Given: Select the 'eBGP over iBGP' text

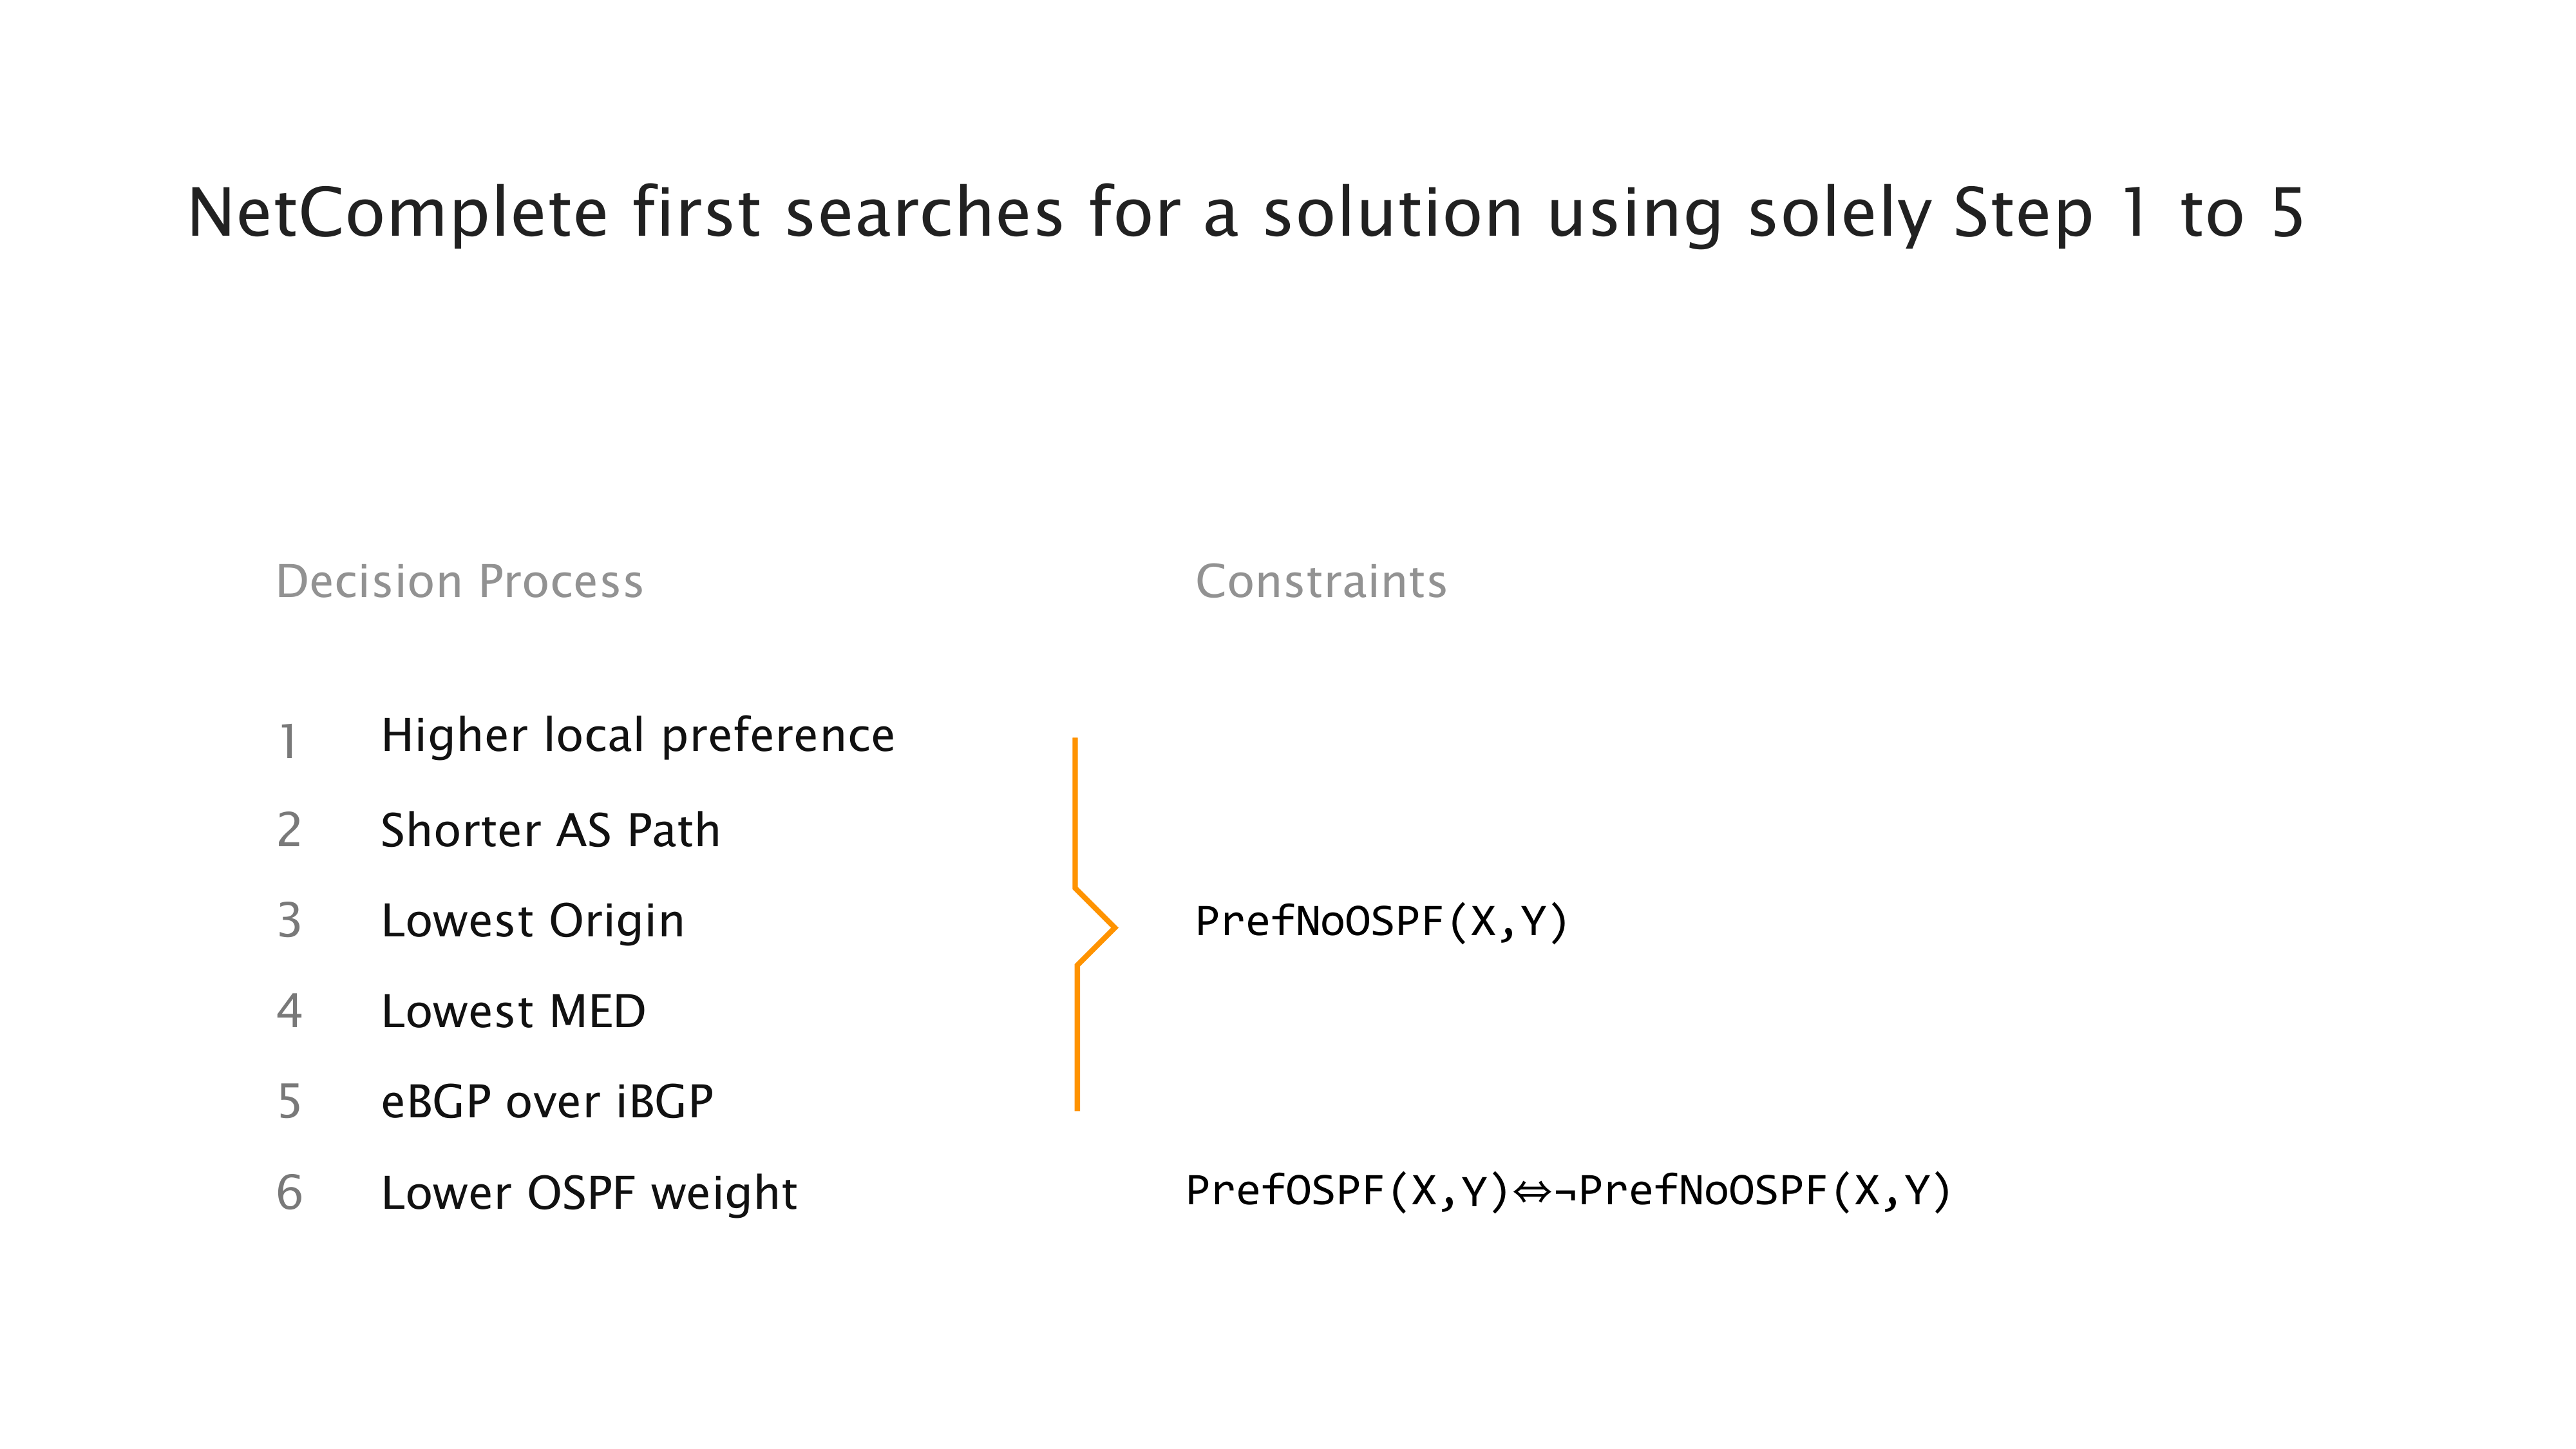Looking at the screenshot, I should 547,1102.
